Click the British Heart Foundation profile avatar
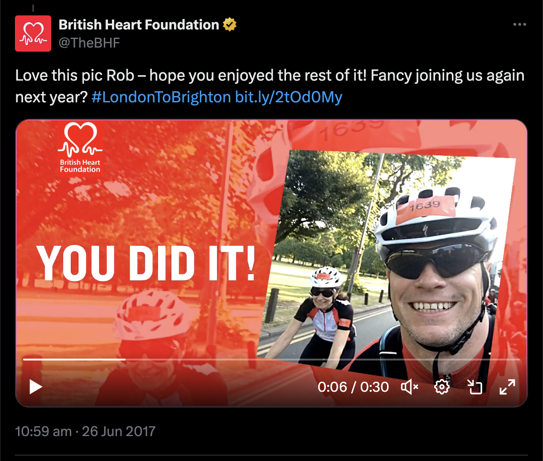The image size is (543, 461). pyautogui.click(x=33, y=34)
